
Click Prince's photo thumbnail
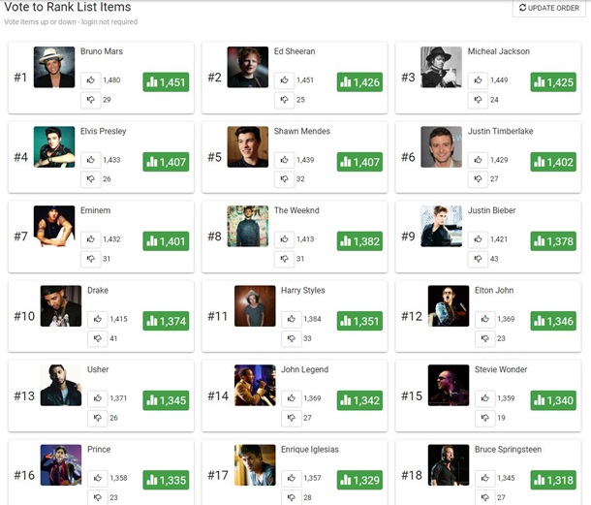pyautogui.click(x=61, y=464)
